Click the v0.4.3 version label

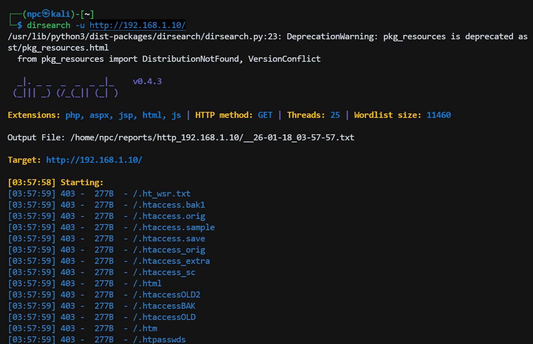pos(147,81)
